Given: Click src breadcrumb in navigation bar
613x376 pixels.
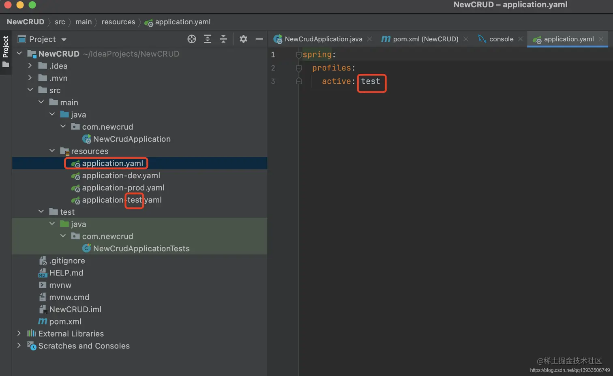Looking at the screenshot, I should [60, 22].
